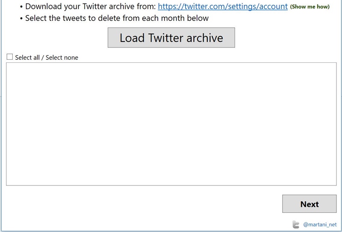This screenshot has width=342, height=232.
Task: Click the Twitter icon beside @martani_net
Action: pyautogui.click(x=296, y=224)
